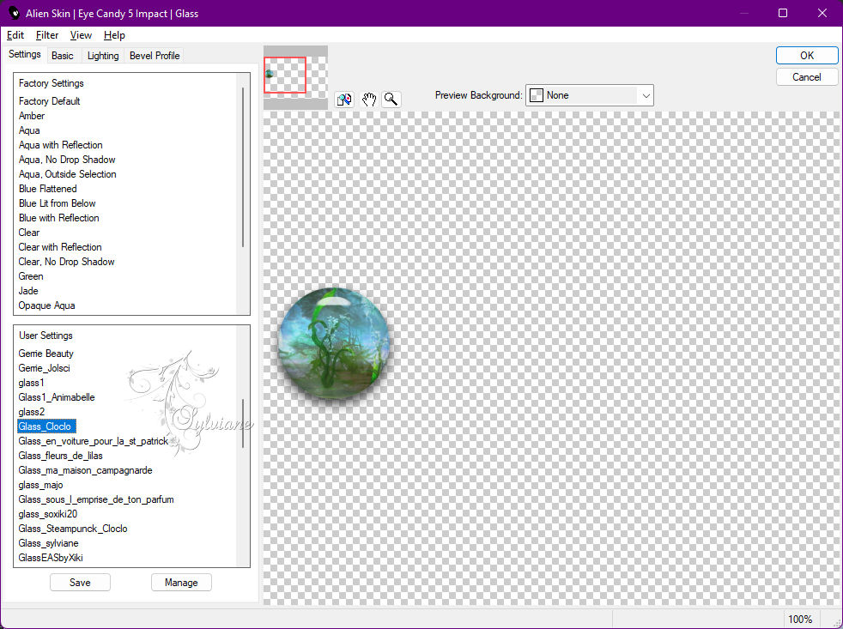843x629 pixels.
Task: Select the glass_soxiki20 user setting
Action: coord(47,513)
